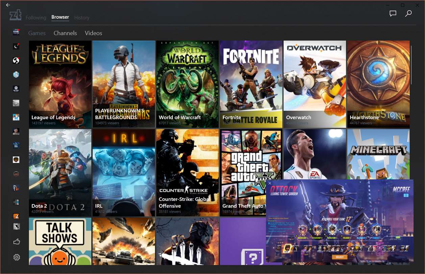This screenshot has width=425, height=274.
Task: Open the Counter-Strike: Global Offensive tile
Action: tap(187, 173)
